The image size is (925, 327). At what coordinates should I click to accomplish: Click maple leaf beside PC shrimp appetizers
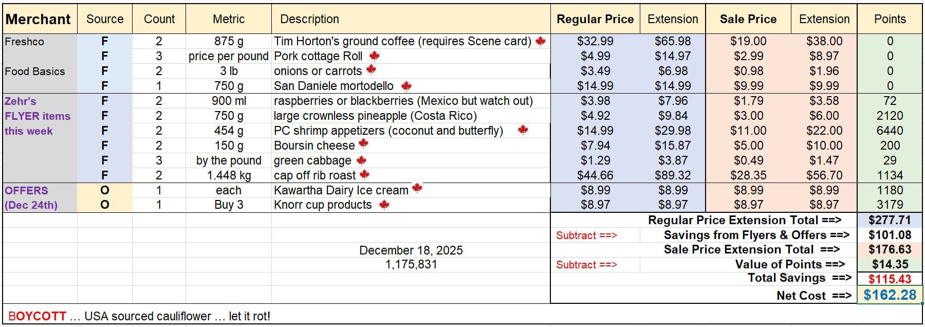tap(523, 130)
